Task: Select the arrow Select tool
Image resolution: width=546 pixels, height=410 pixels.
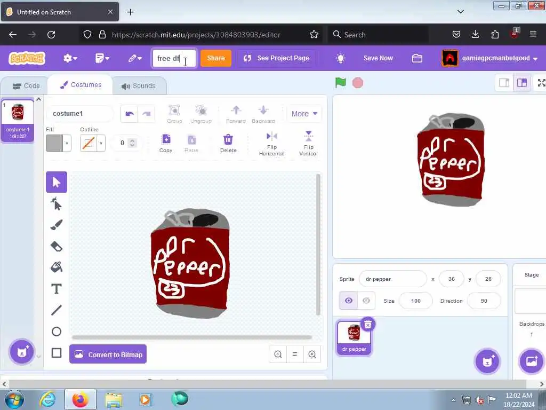Action: point(57,182)
